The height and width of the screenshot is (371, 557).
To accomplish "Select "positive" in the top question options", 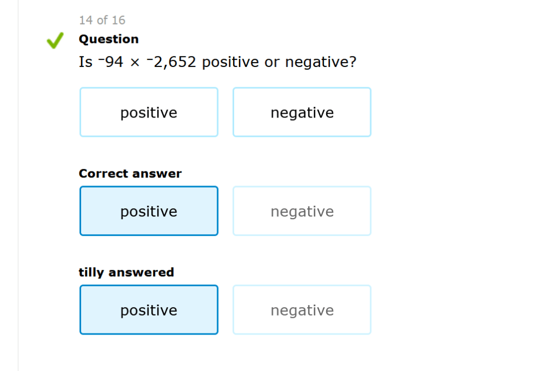I will coord(149,112).
